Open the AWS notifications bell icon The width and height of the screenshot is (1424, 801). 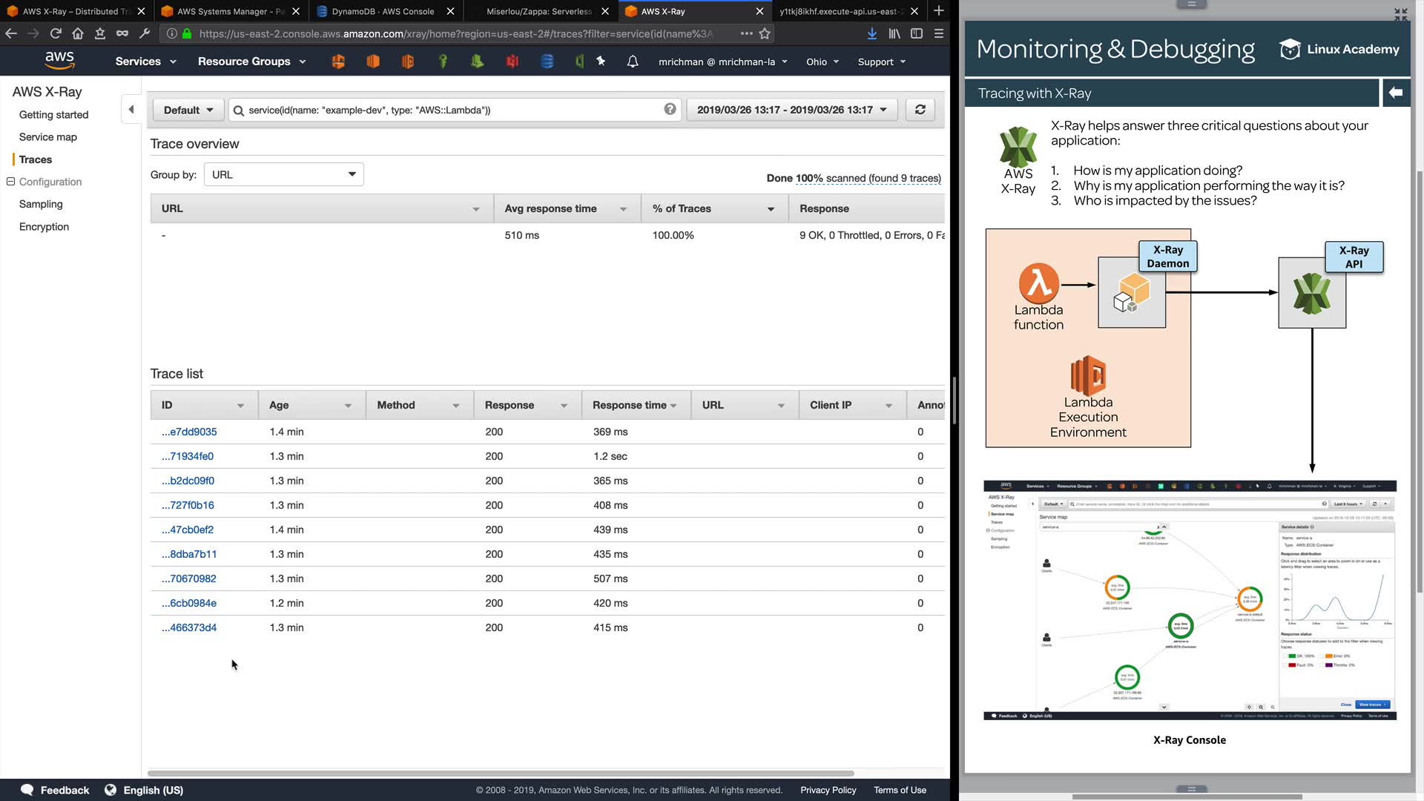(x=632, y=62)
